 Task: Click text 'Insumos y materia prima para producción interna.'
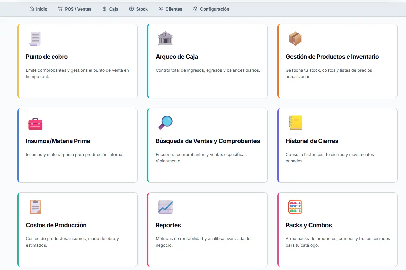point(74,155)
